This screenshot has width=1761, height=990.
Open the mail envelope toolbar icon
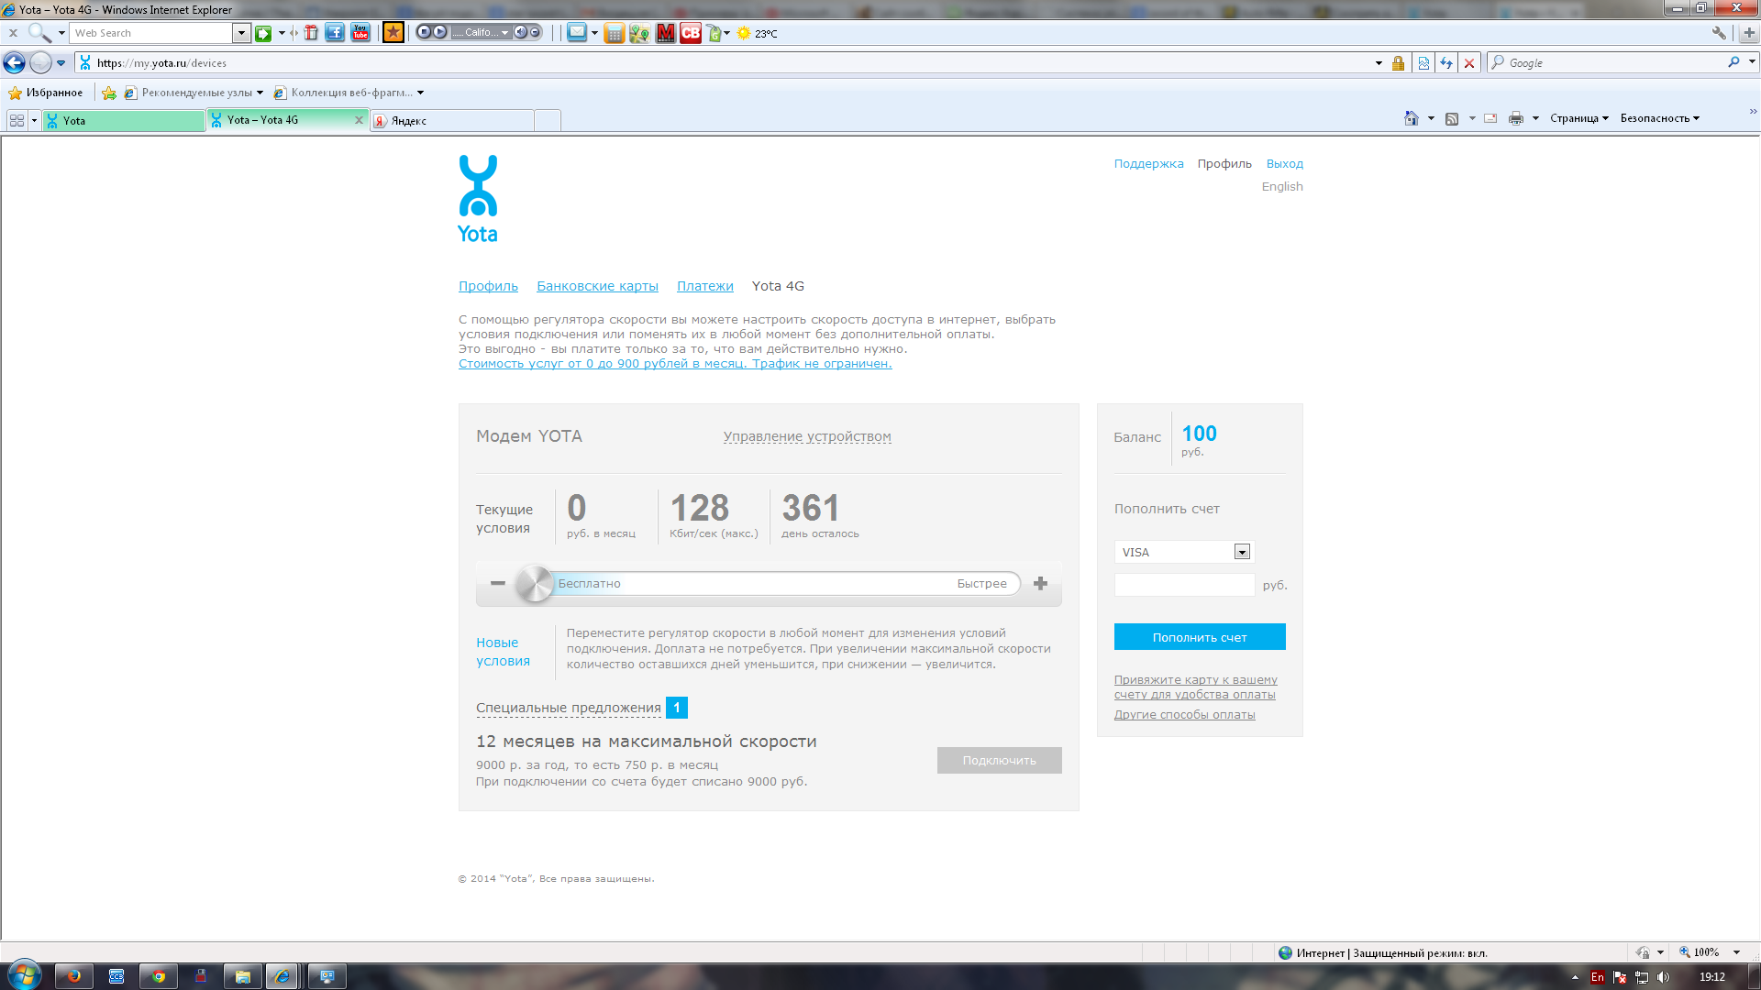pyautogui.click(x=577, y=33)
